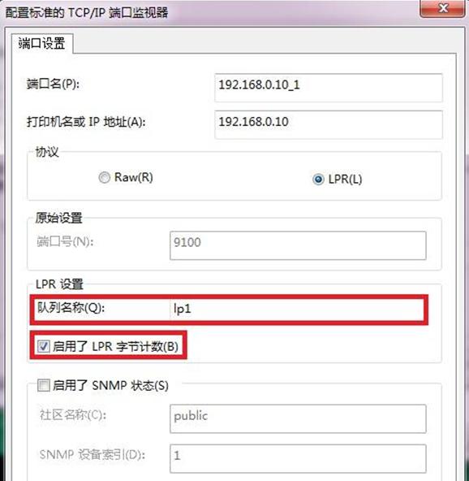Viewport: 469px width, 481px height.
Task: Close the TCP/IP port monitor dialog
Action: (x=442, y=8)
